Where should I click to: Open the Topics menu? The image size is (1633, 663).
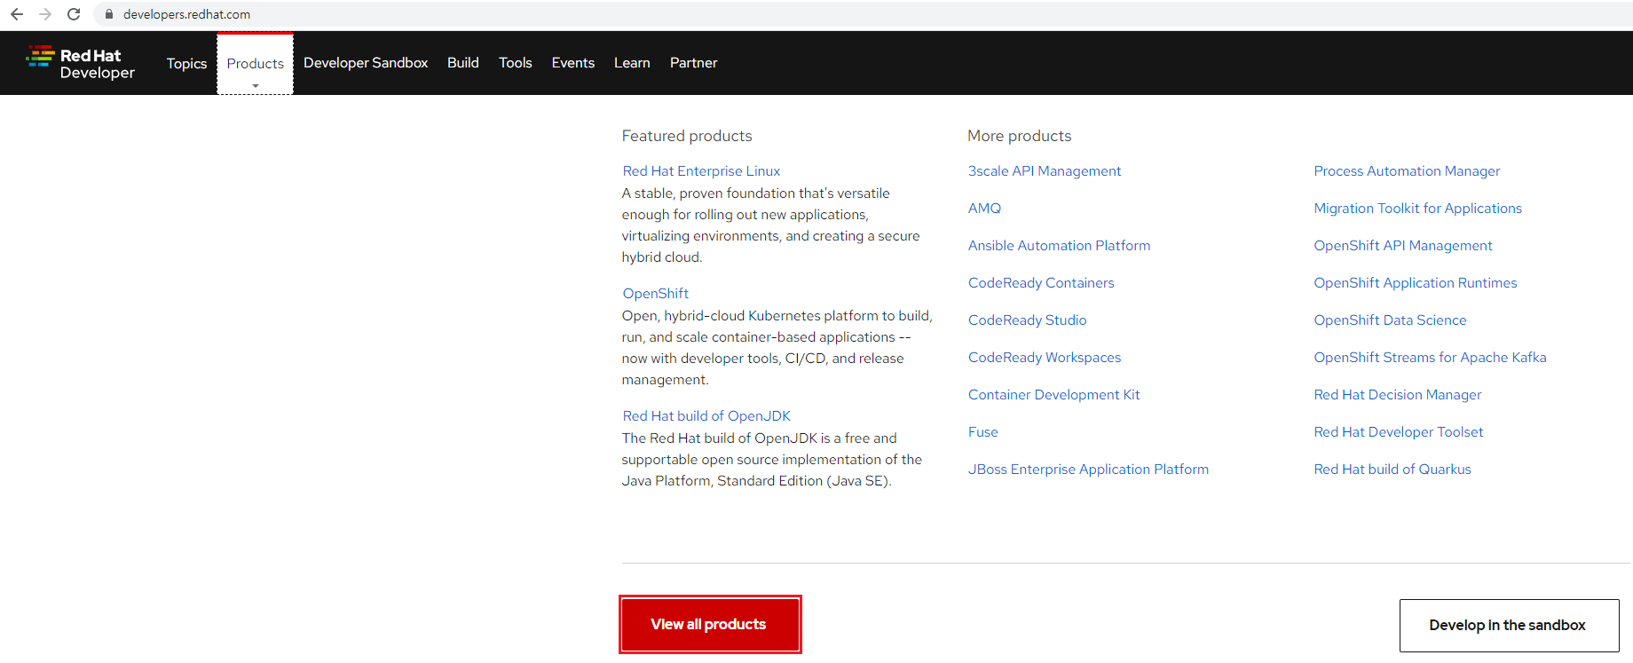tap(186, 63)
